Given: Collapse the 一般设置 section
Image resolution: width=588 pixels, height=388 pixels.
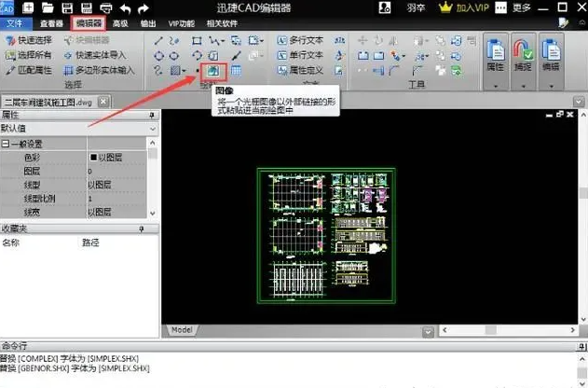Looking at the screenshot, I should pyautogui.click(x=6, y=145).
